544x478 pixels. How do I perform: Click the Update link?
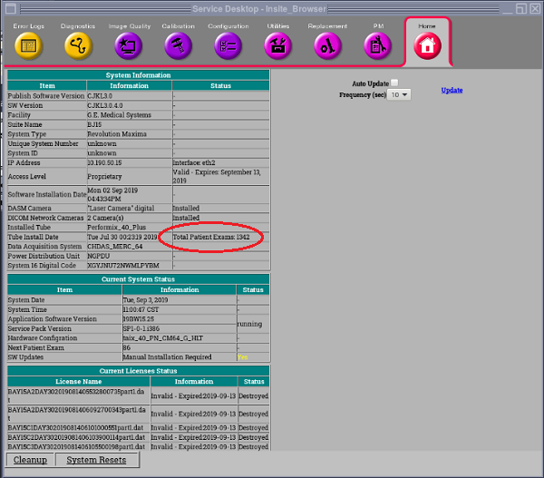pyautogui.click(x=452, y=91)
